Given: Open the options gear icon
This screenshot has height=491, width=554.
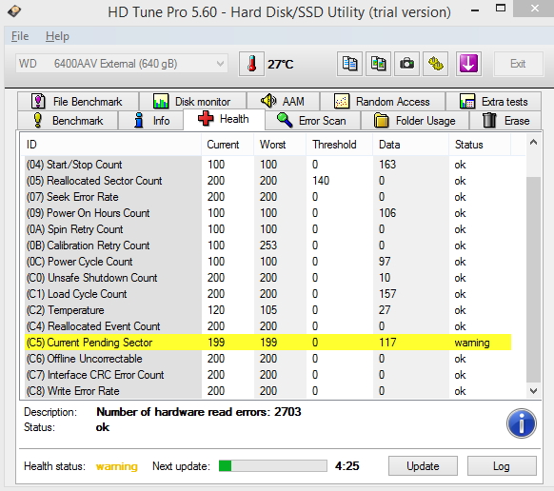Looking at the screenshot, I should point(436,64).
